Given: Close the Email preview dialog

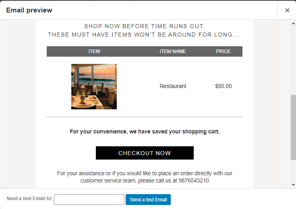Looking at the screenshot, I should (x=287, y=10).
